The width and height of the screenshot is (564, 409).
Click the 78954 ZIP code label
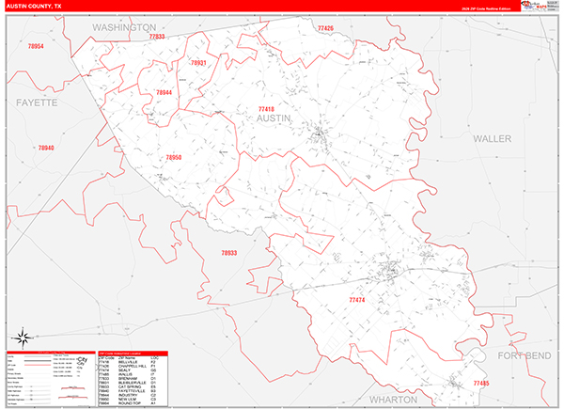tap(36, 46)
